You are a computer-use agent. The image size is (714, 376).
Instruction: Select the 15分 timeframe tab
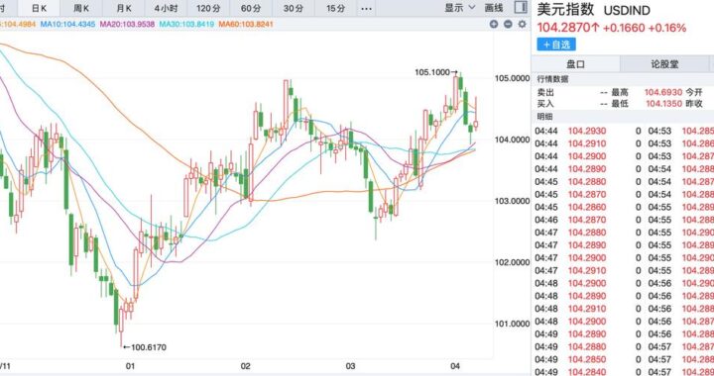(x=335, y=8)
